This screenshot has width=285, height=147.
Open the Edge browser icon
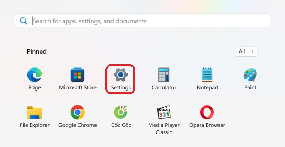[x=35, y=75]
